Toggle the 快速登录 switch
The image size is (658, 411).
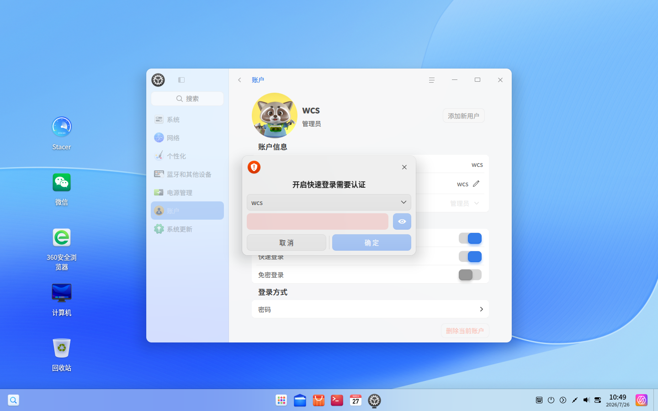click(470, 257)
